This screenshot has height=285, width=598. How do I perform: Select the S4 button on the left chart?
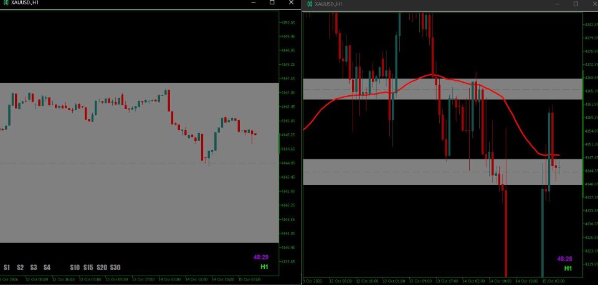(x=47, y=268)
